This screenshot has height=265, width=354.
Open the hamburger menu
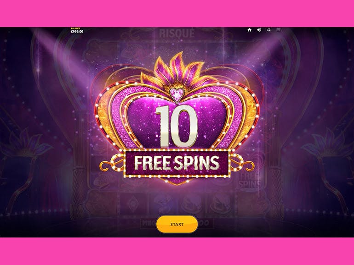click(x=278, y=30)
